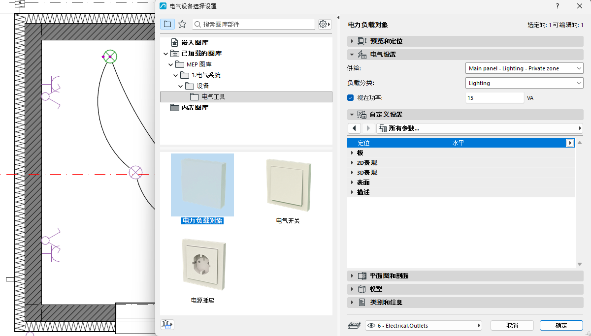Go to previous parameter page arrow
591x336 pixels.
[355, 128]
